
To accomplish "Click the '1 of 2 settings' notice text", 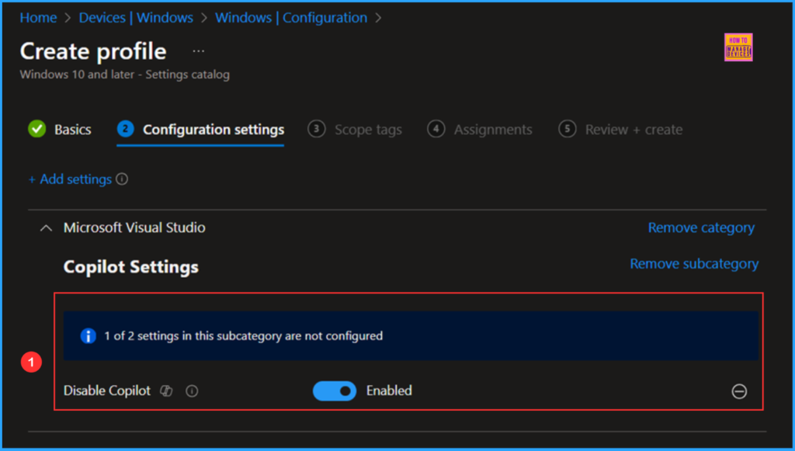I will click(x=243, y=336).
